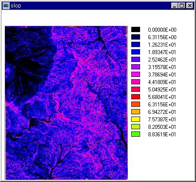Pick the 1.26231E+01 blue swatch
This screenshot has height=182, width=196.
[x=136, y=44]
